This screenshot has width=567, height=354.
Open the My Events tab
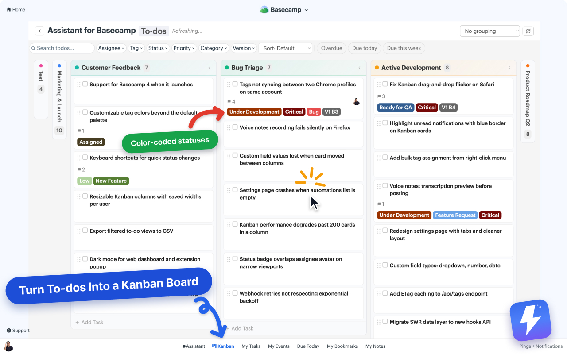pos(279,346)
